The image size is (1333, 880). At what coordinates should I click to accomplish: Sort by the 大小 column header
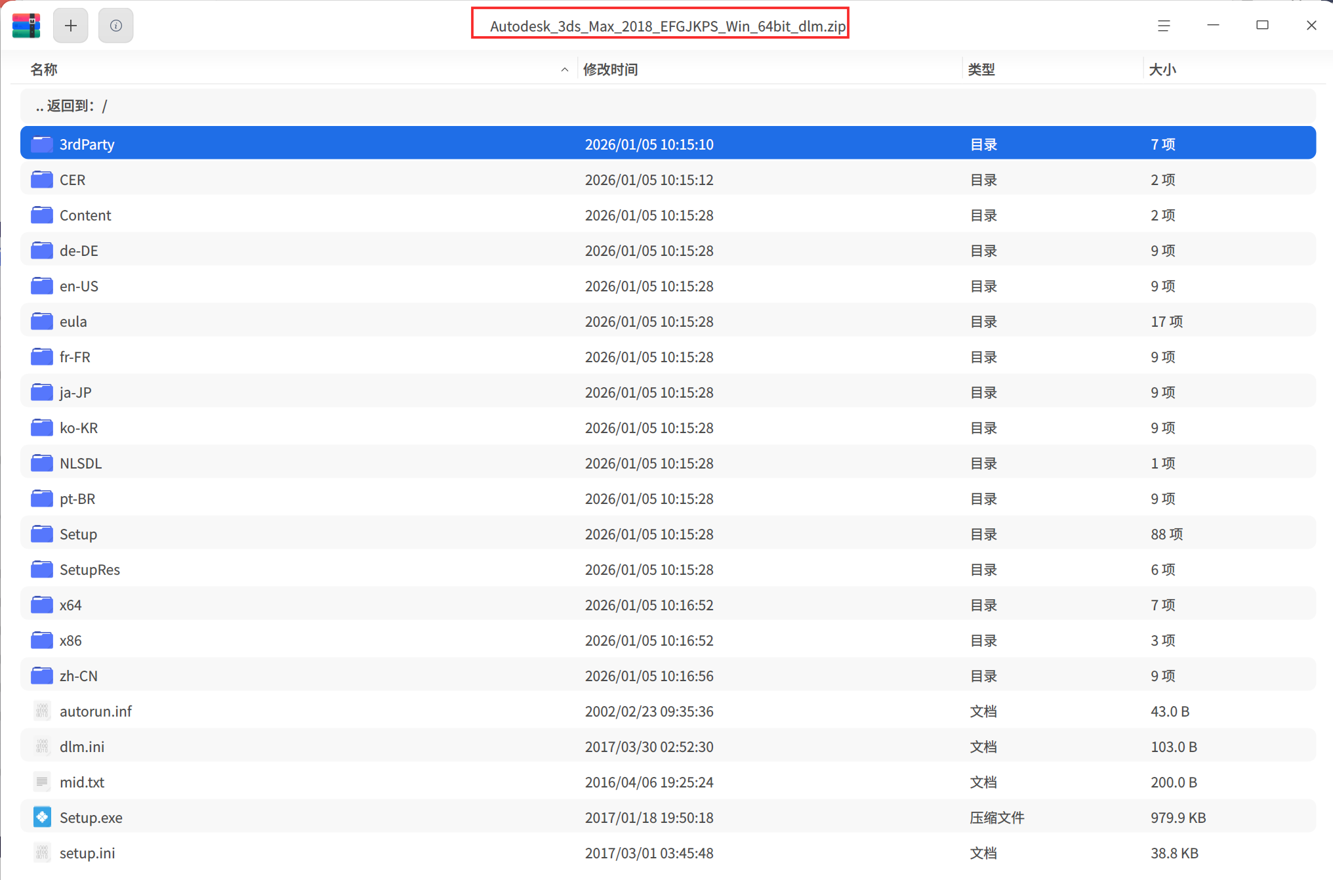pos(1162,70)
